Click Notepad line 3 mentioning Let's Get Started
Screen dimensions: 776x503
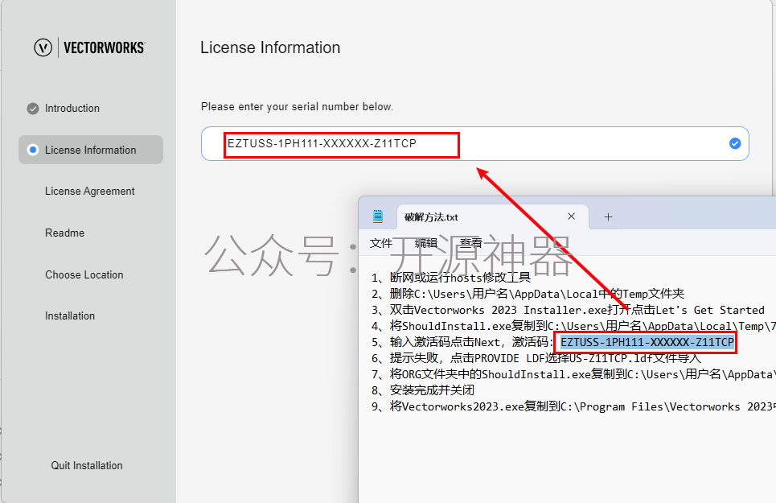(569, 310)
